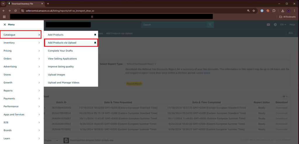Click browser back arrow
Screen dimensions: 299x144
coord(4,11)
